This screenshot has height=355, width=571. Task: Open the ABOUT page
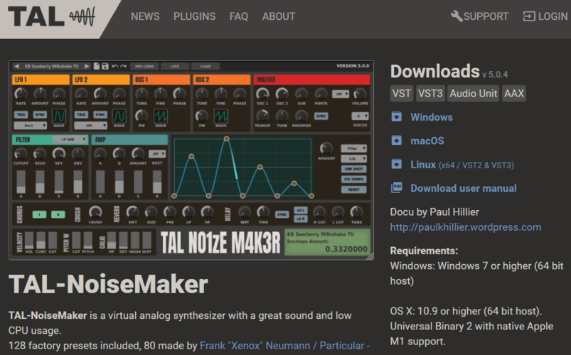[279, 16]
